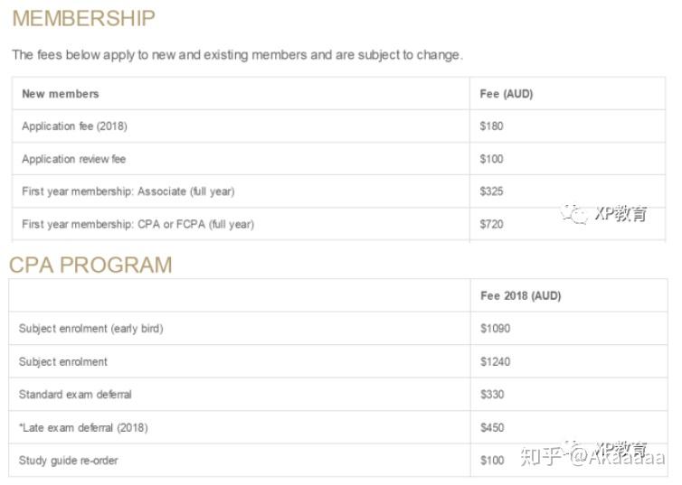The height and width of the screenshot is (485, 682).
Task: Click the $1240 subject enrolment fee
Action: click(x=495, y=362)
